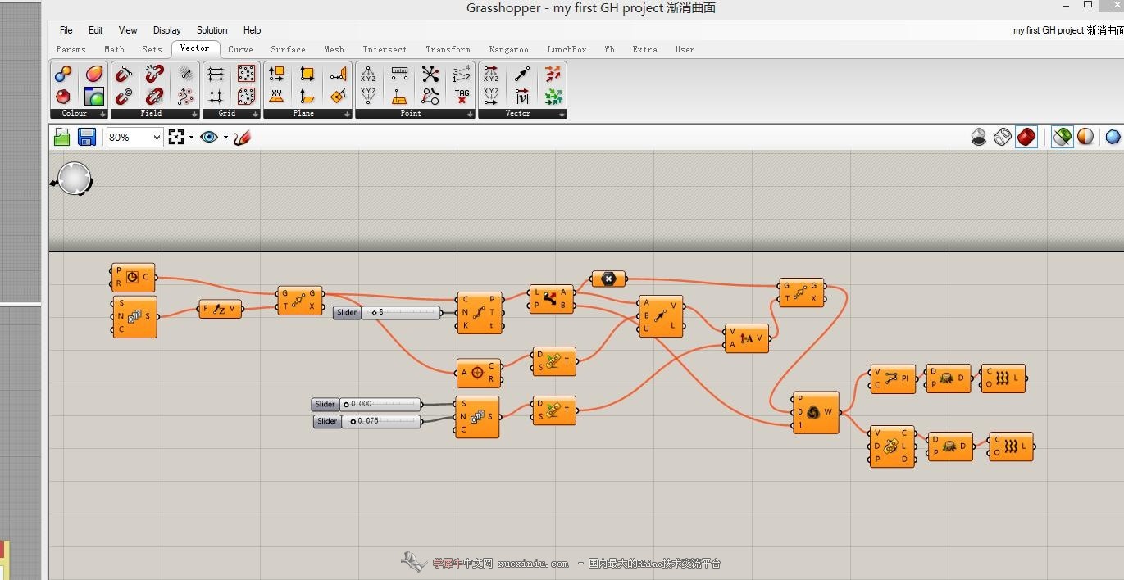Select the Unit Z vector component
The height and width of the screenshot is (580, 1124).
point(221,309)
